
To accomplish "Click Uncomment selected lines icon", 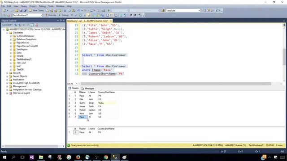I will [x=125, y=15].
